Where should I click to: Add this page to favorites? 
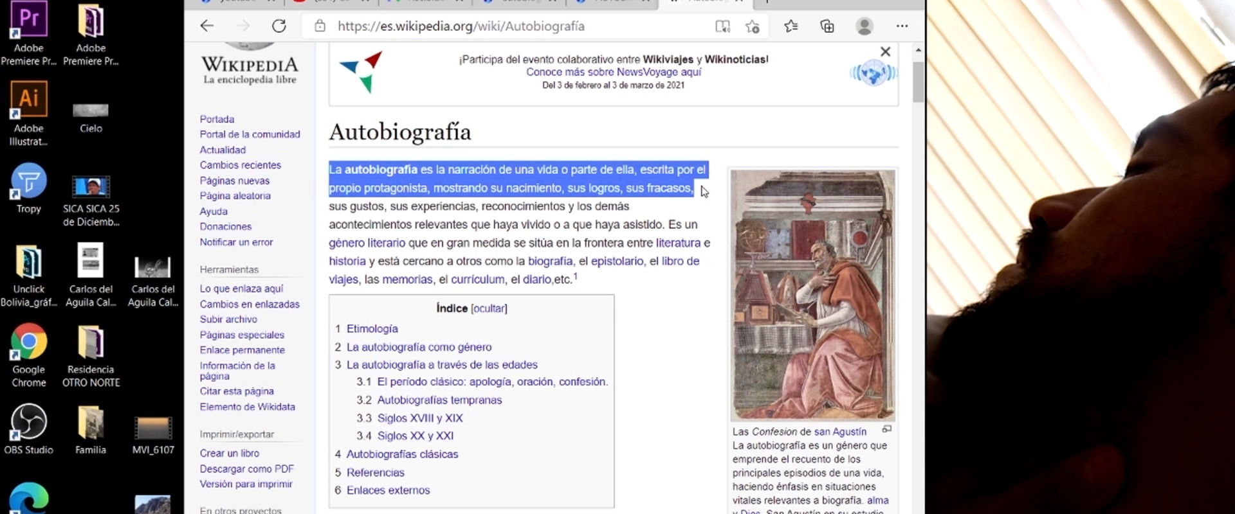point(752,26)
